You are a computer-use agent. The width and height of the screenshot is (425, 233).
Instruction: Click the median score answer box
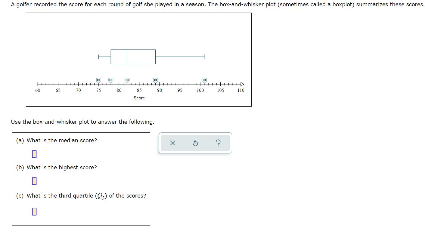34,154
